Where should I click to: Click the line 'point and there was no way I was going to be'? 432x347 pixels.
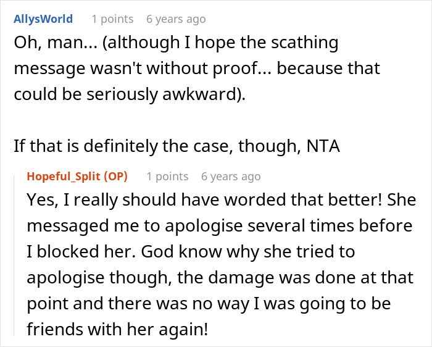(x=209, y=303)
